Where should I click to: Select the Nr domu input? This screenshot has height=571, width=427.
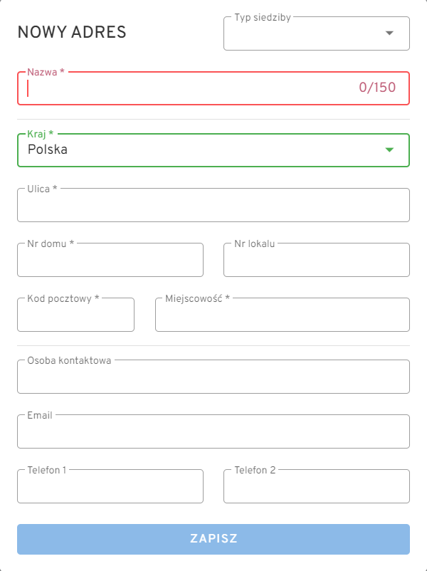110,261
